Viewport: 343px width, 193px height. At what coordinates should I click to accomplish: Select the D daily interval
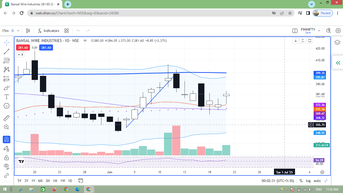click(x=13, y=31)
